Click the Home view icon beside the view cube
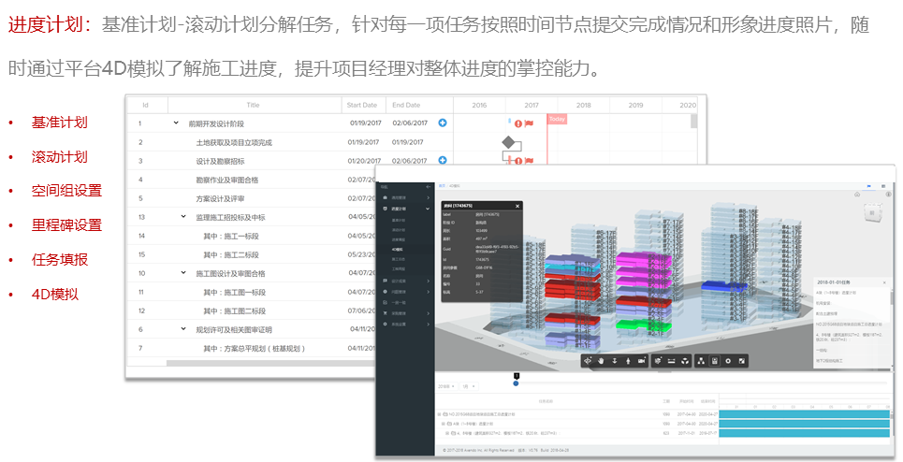903x462 pixels. [857, 195]
